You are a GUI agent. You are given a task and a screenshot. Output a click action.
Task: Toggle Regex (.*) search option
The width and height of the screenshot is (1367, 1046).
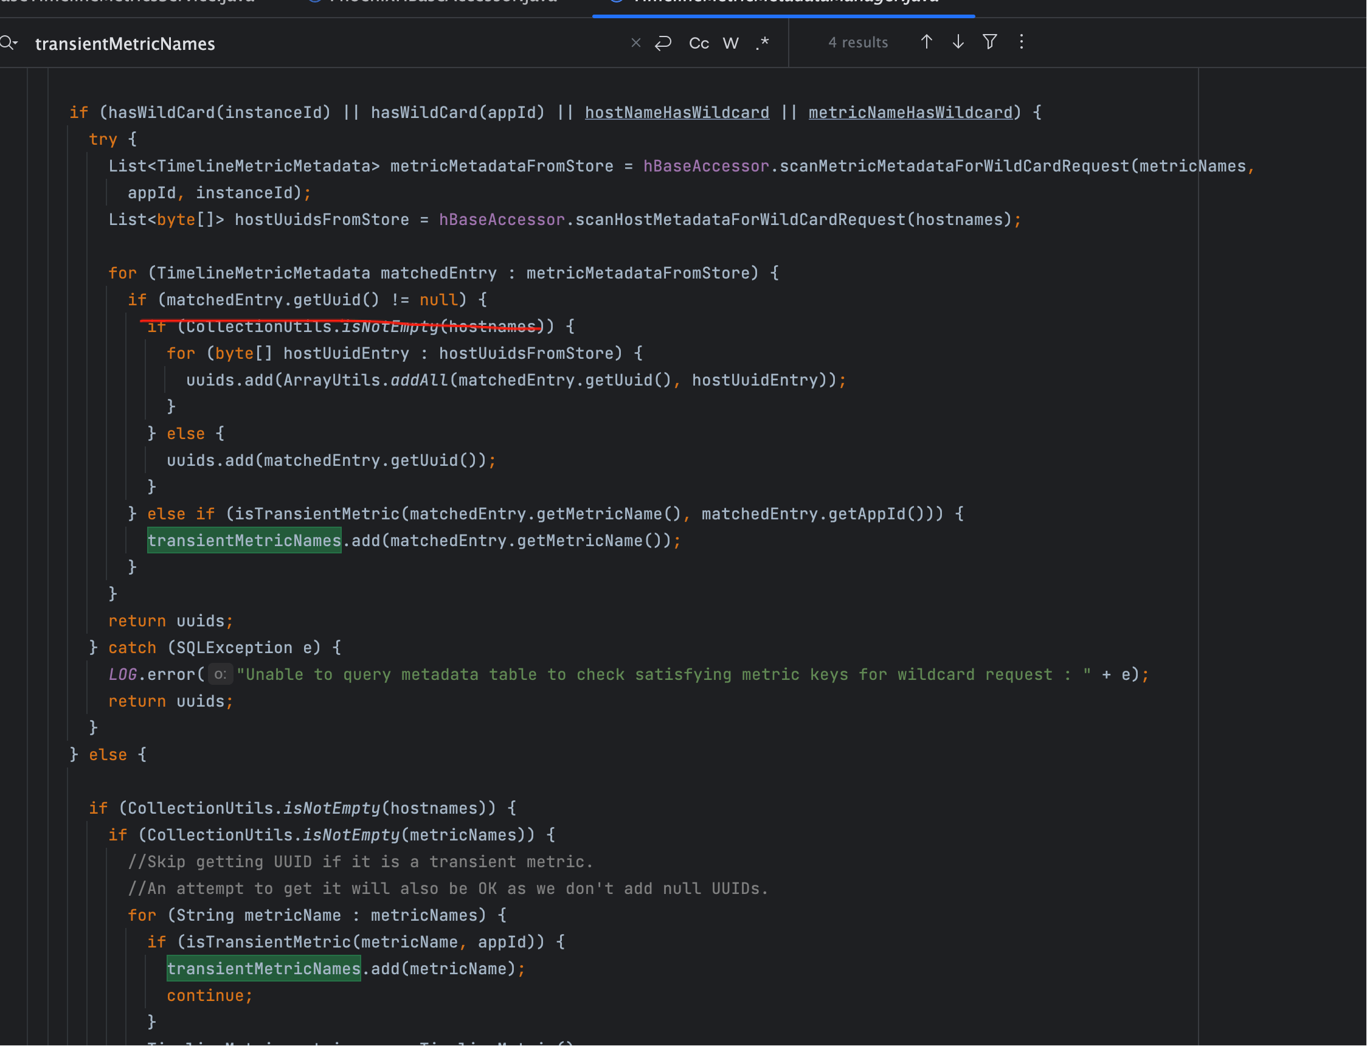click(x=763, y=43)
